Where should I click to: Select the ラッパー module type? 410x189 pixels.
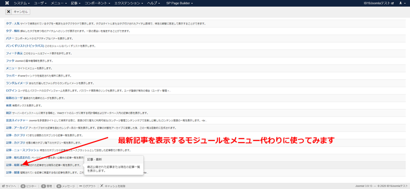[x=11, y=76]
